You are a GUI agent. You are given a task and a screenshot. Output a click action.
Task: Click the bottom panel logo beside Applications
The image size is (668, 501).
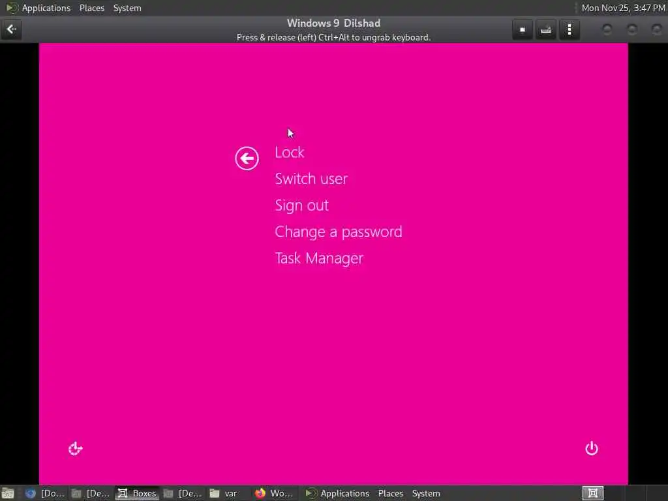pos(311,493)
